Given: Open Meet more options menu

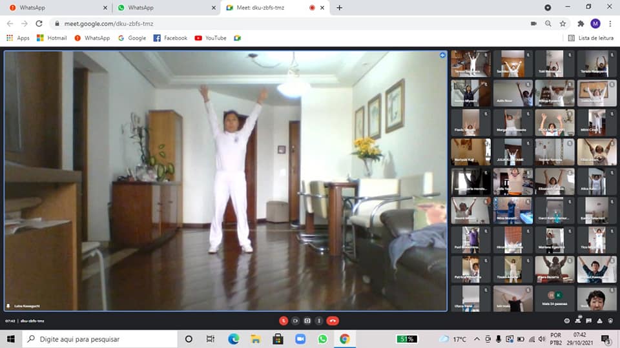Looking at the screenshot, I should pyautogui.click(x=319, y=320).
